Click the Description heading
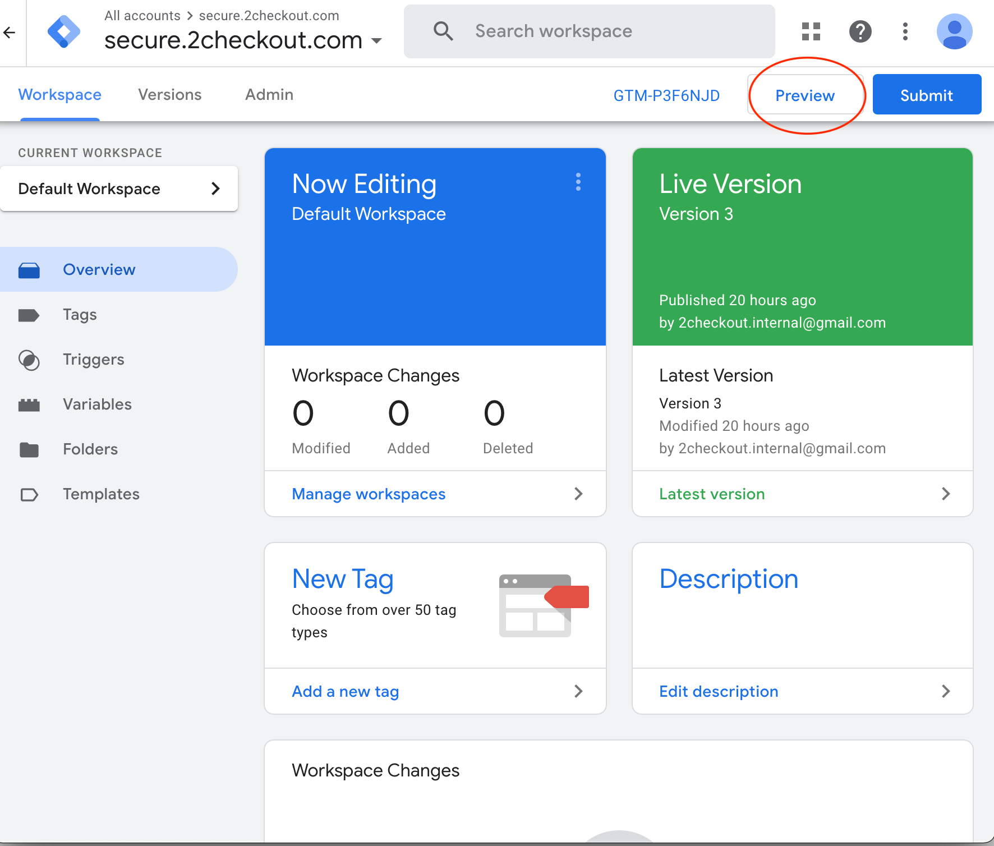Screen dimensions: 994x846 (729, 579)
